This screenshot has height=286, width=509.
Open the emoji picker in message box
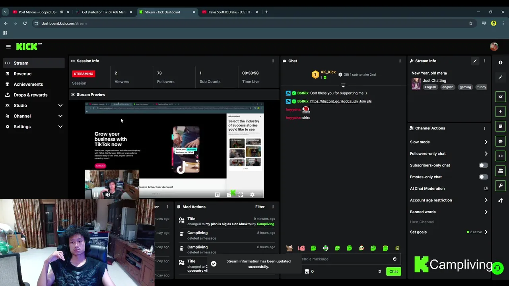pos(394,259)
